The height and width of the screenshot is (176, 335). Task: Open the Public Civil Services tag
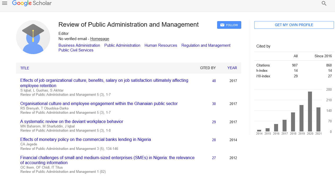tap(76, 50)
